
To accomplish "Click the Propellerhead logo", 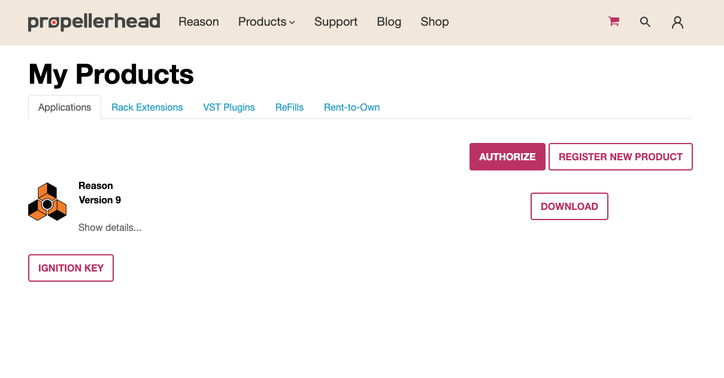I will [94, 22].
